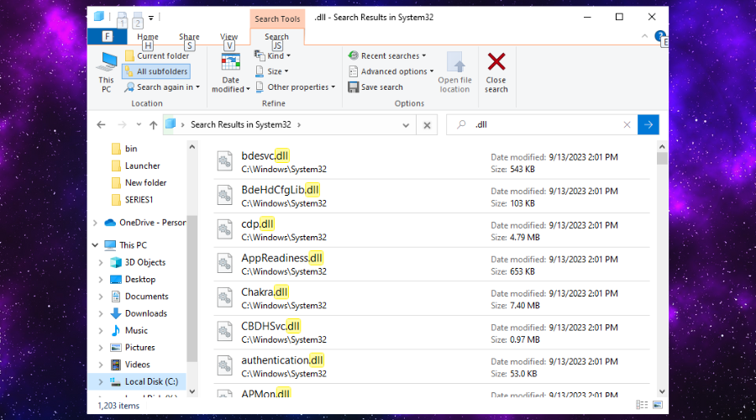
Task: Toggle All subfolders search scope
Action: tap(156, 71)
